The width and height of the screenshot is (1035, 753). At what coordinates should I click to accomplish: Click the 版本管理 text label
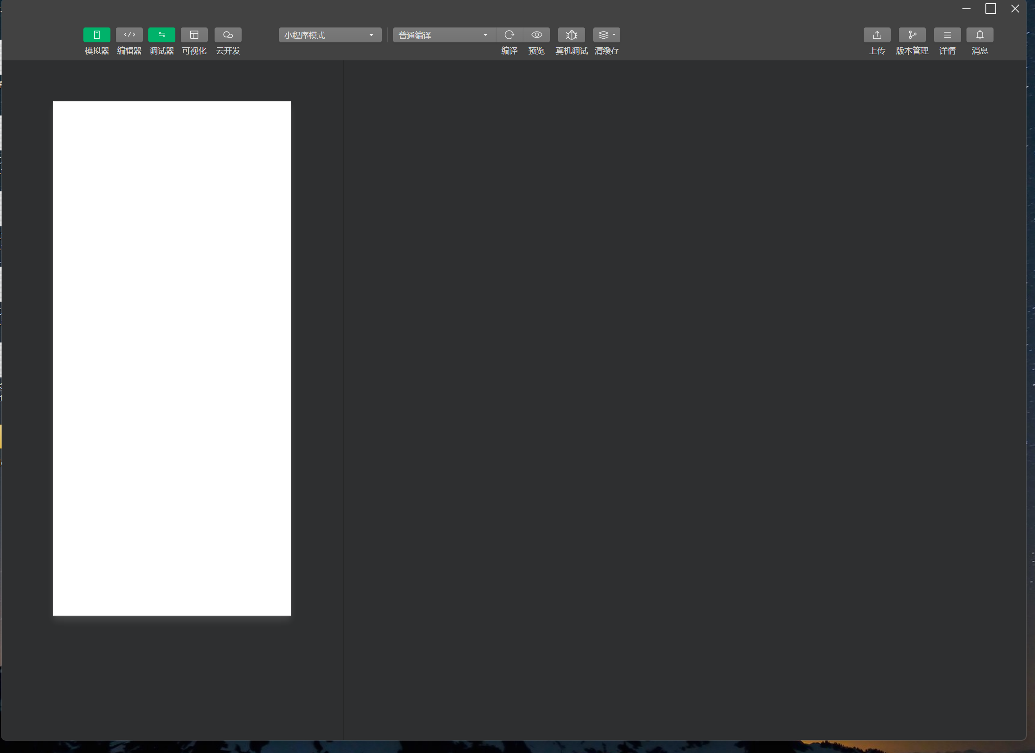pos(912,51)
